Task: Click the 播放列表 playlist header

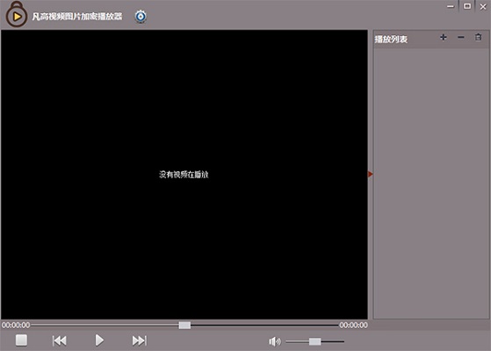Action: tap(391, 39)
